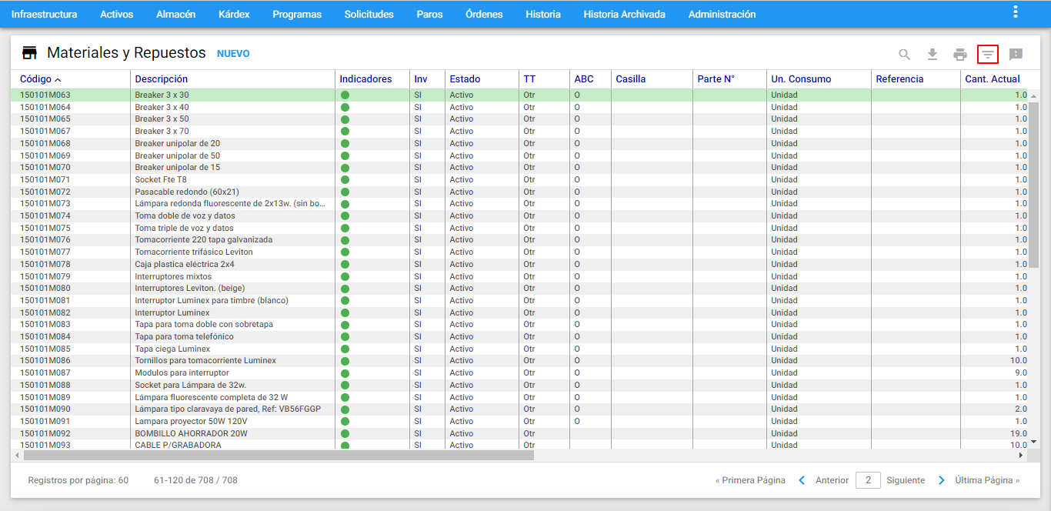The image size is (1051, 511).
Task: Open the three-dot options menu
Action: [1016, 12]
